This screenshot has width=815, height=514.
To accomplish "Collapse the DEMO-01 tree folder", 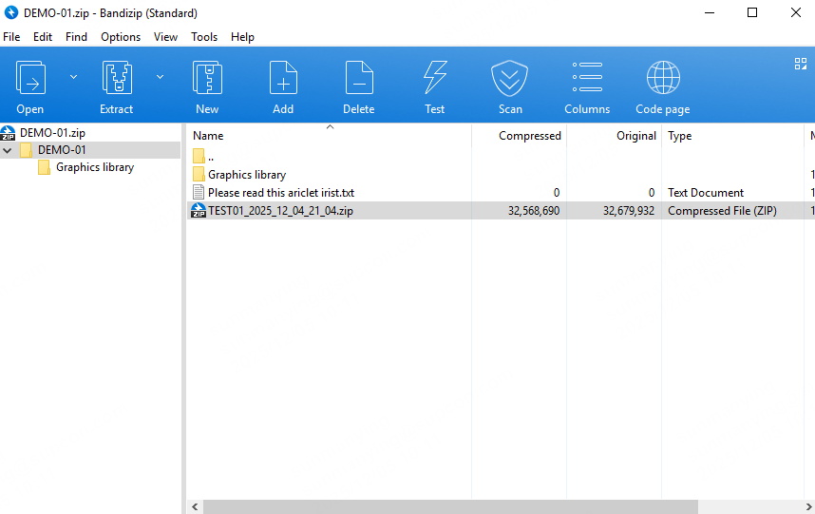I will (8, 150).
